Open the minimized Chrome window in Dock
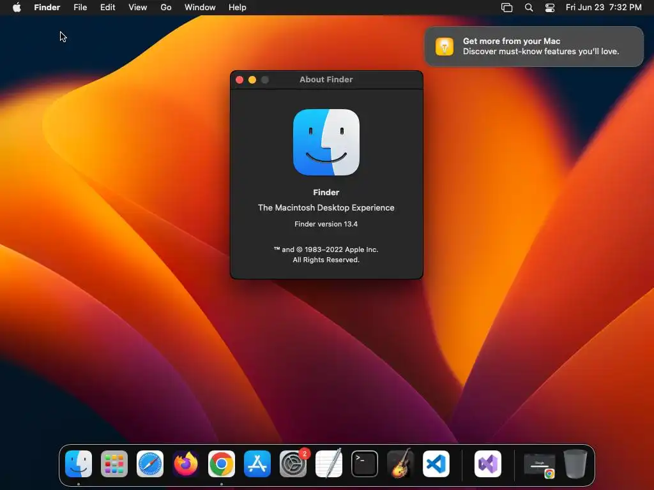The image size is (654, 490). click(540, 465)
